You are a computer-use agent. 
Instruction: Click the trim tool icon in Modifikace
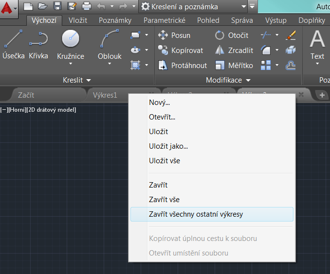point(266,35)
